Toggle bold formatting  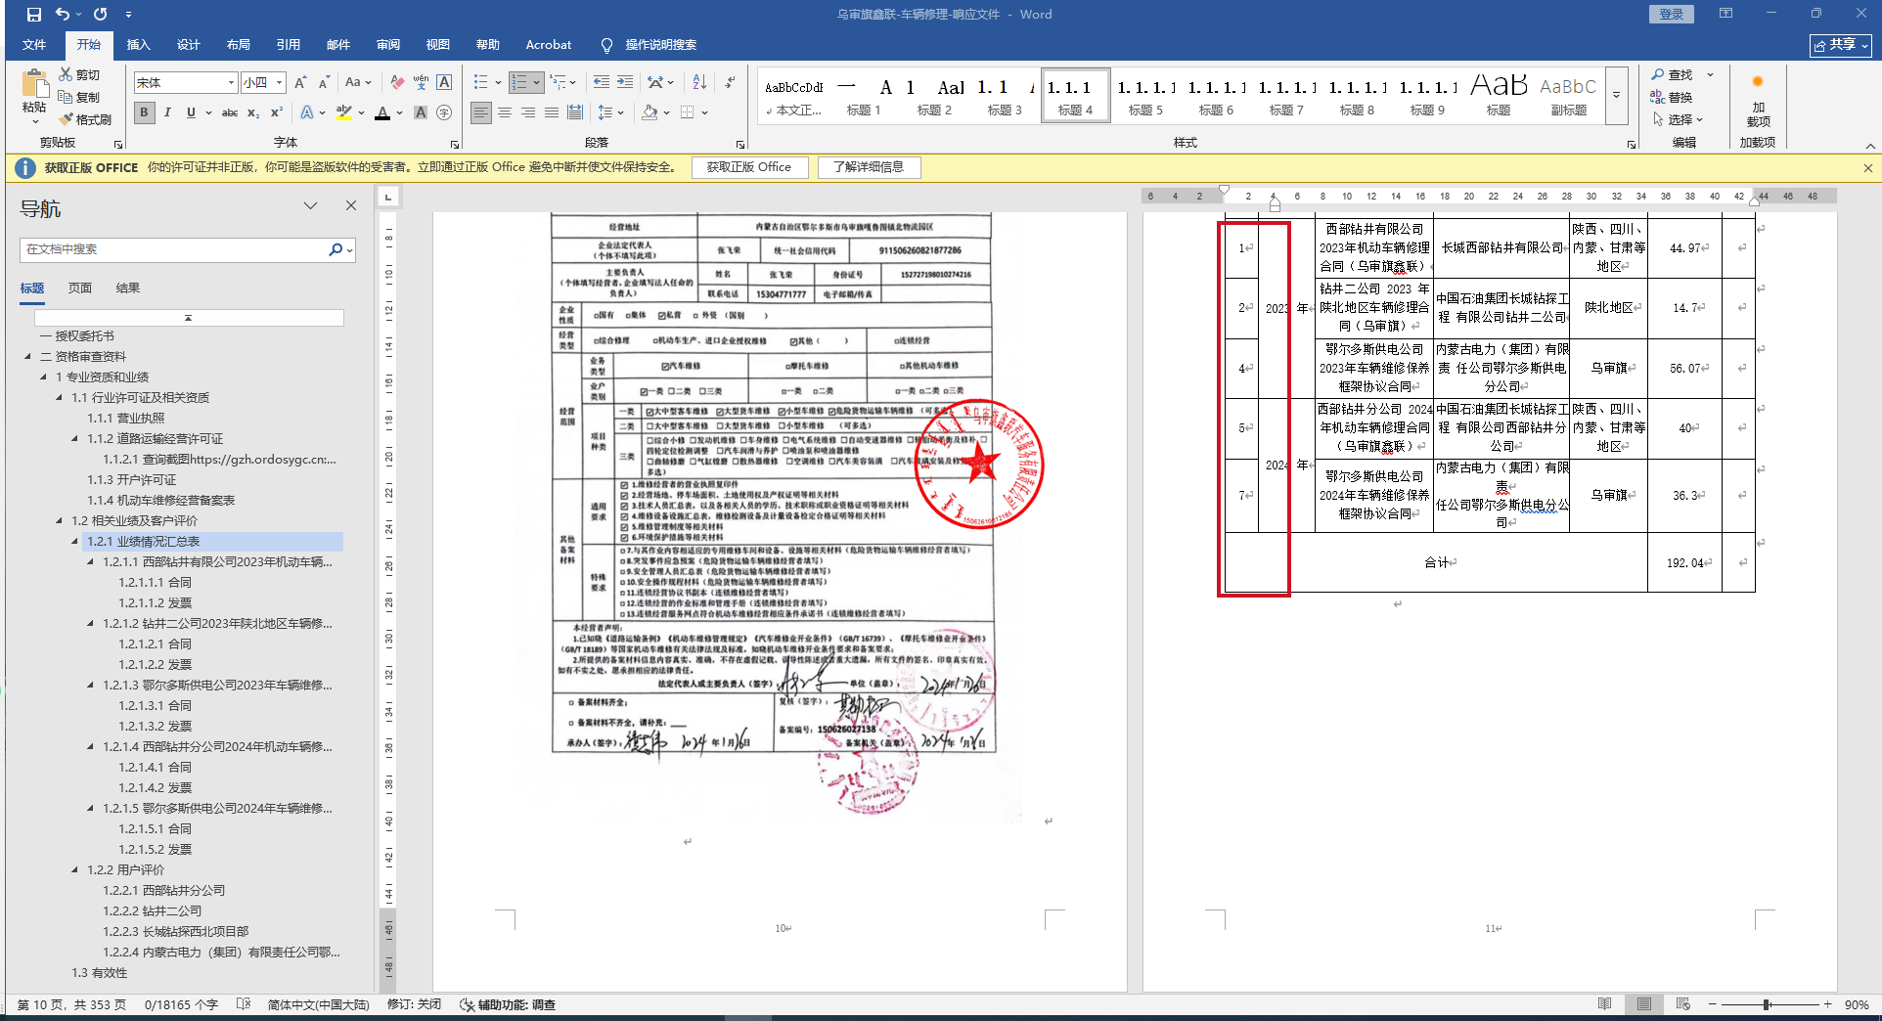point(144,112)
